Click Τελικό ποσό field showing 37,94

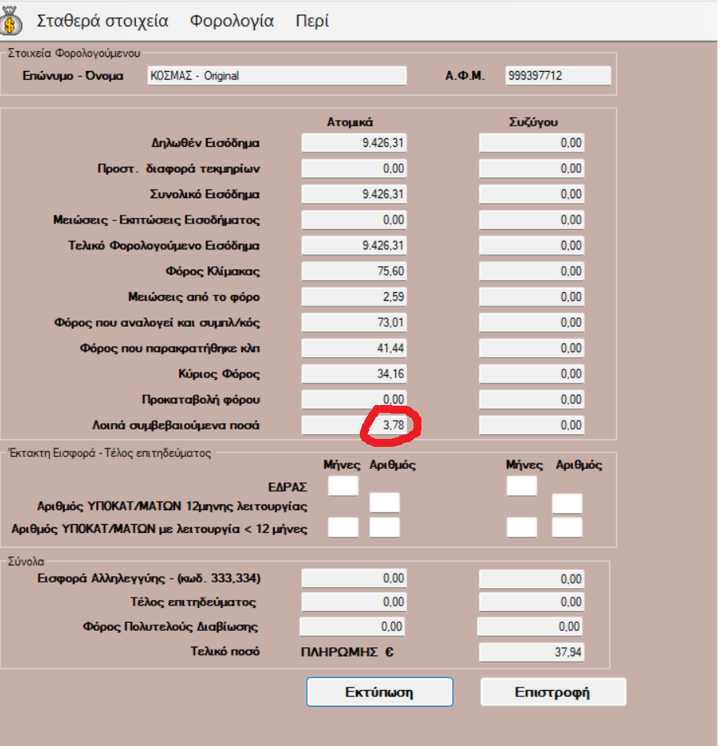click(532, 652)
